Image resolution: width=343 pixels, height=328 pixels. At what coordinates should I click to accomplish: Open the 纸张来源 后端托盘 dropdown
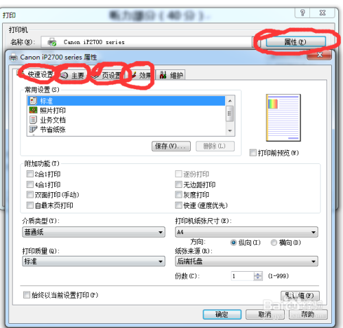[x=246, y=261]
